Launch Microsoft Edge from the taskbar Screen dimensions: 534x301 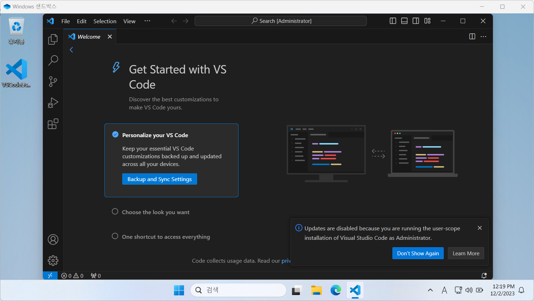pos(336,290)
